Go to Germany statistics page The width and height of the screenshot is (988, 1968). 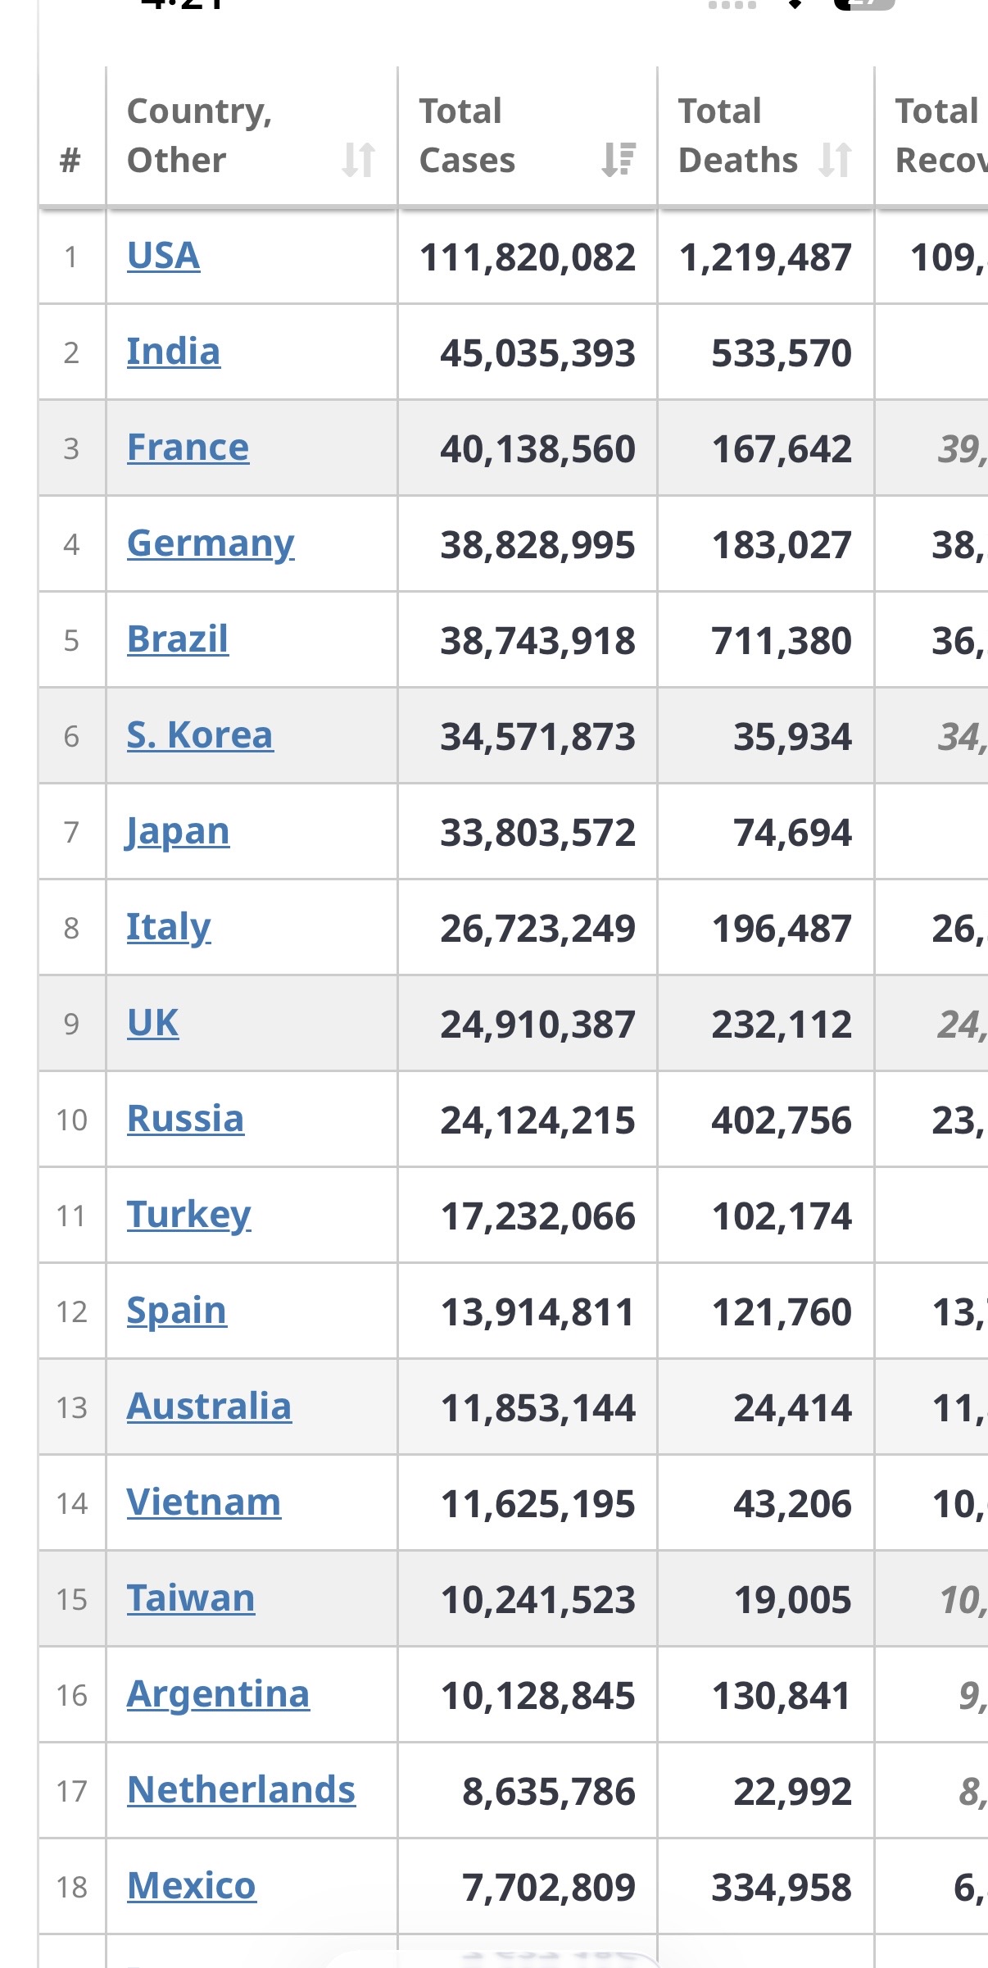pyautogui.click(x=211, y=544)
